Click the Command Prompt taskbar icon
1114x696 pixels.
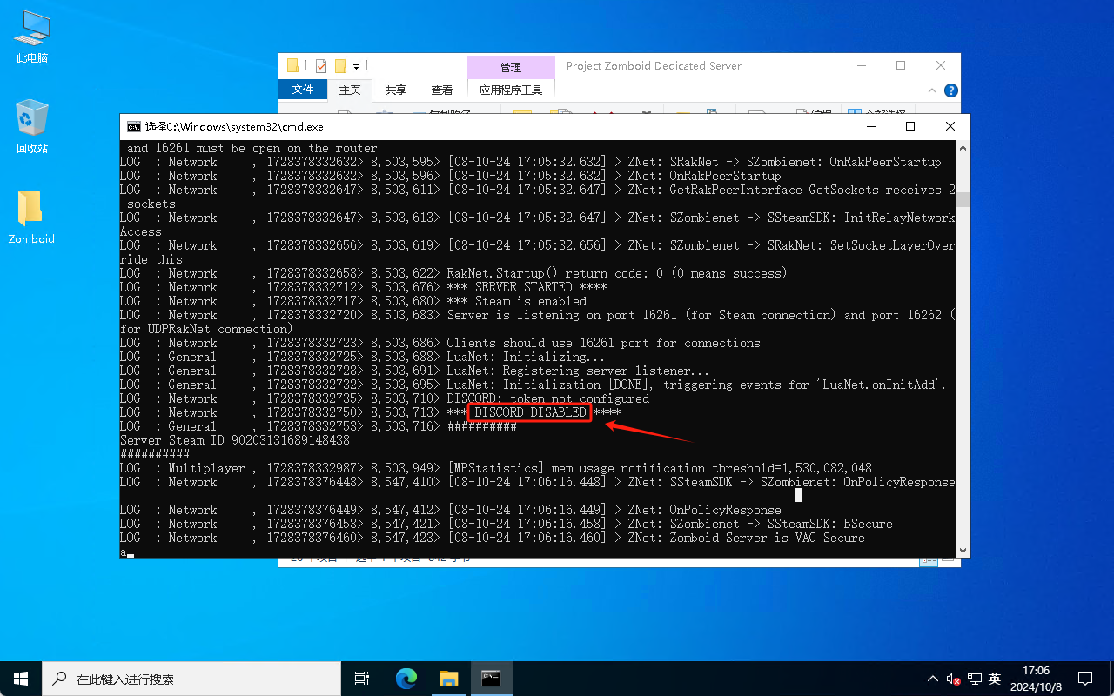(x=491, y=679)
